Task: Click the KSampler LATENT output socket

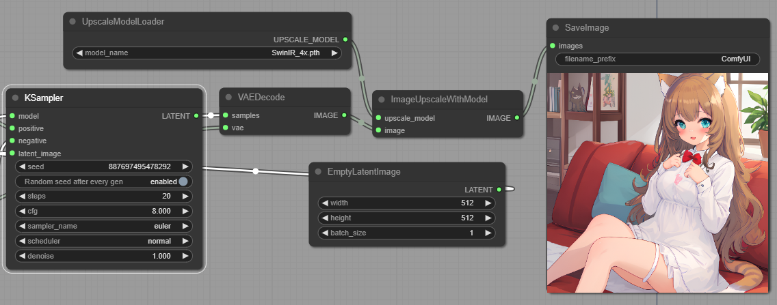Action: [196, 116]
